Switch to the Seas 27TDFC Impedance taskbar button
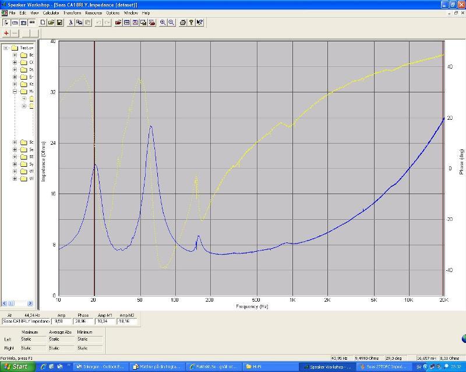466x372 pixels. 384,367
